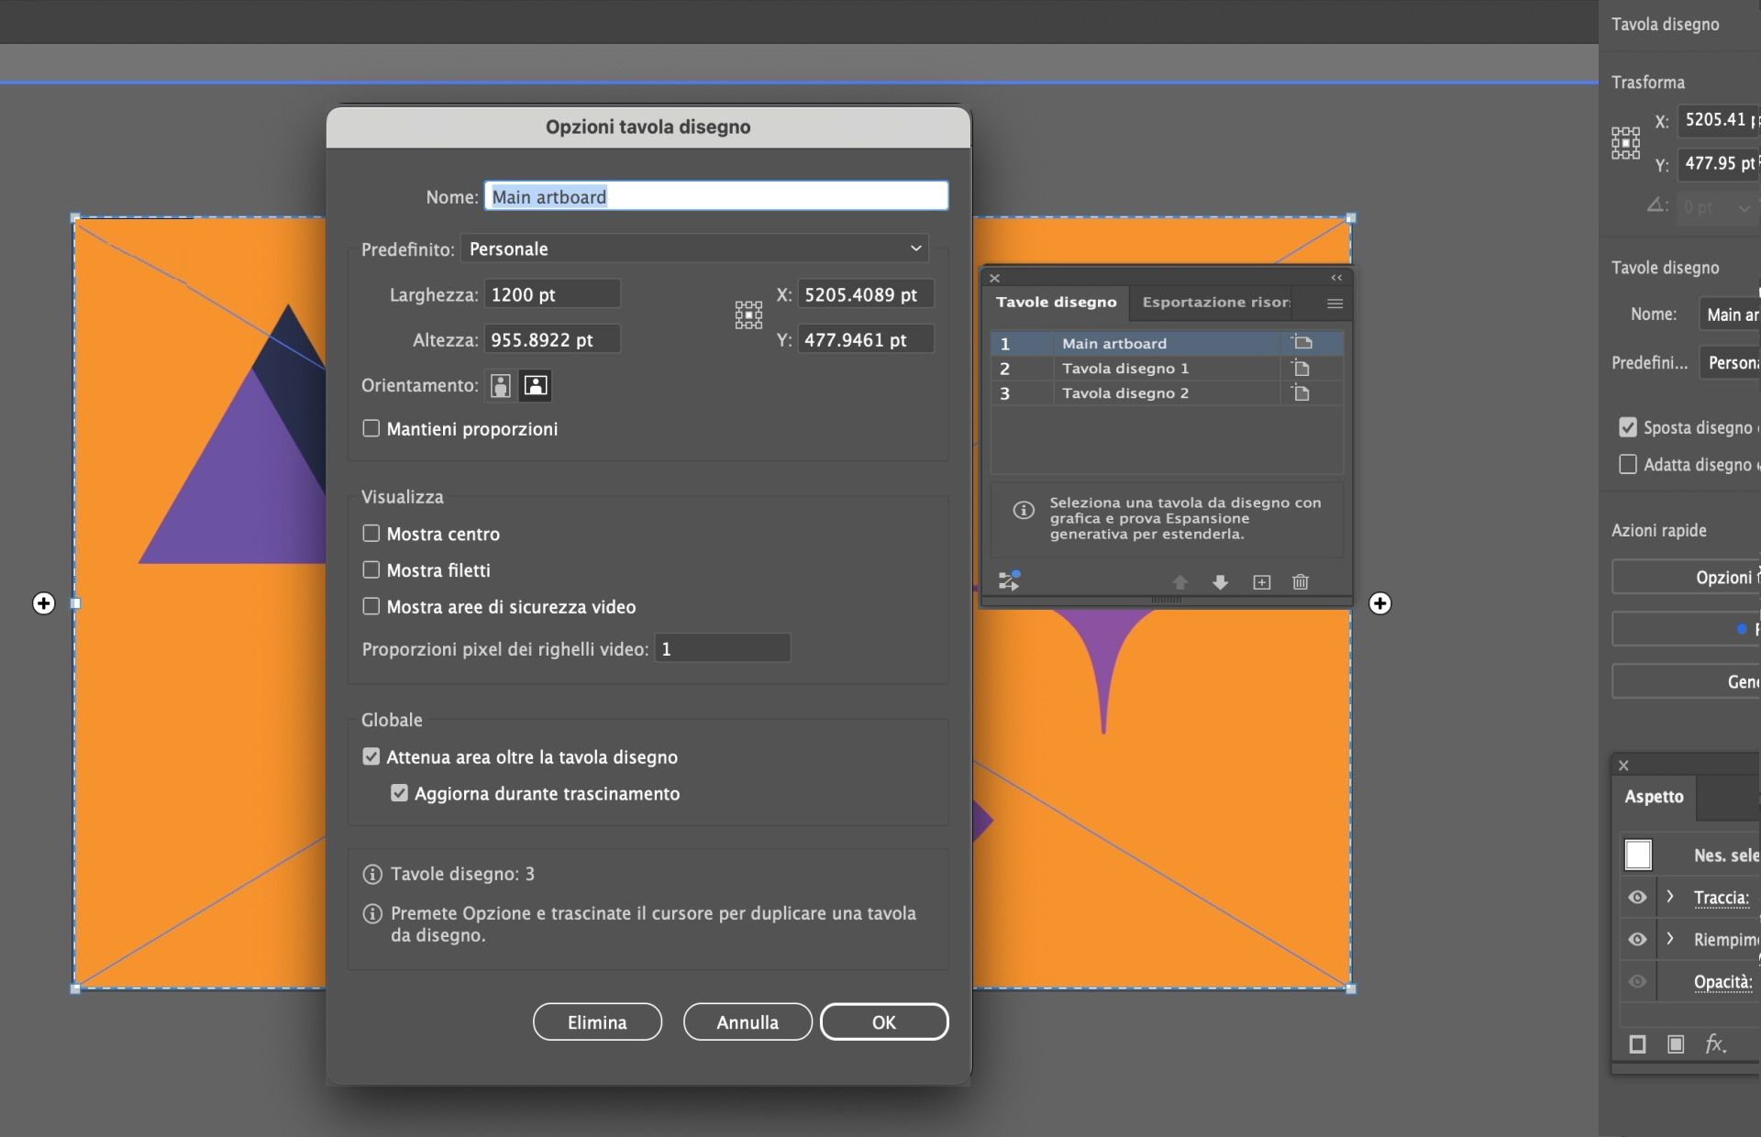The image size is (1761, 1137).
Task: Open artboards panel hamburger menu
Action: click(1335, 304)
